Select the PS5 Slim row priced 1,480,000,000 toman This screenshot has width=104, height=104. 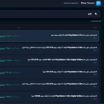tap(49, 85)
